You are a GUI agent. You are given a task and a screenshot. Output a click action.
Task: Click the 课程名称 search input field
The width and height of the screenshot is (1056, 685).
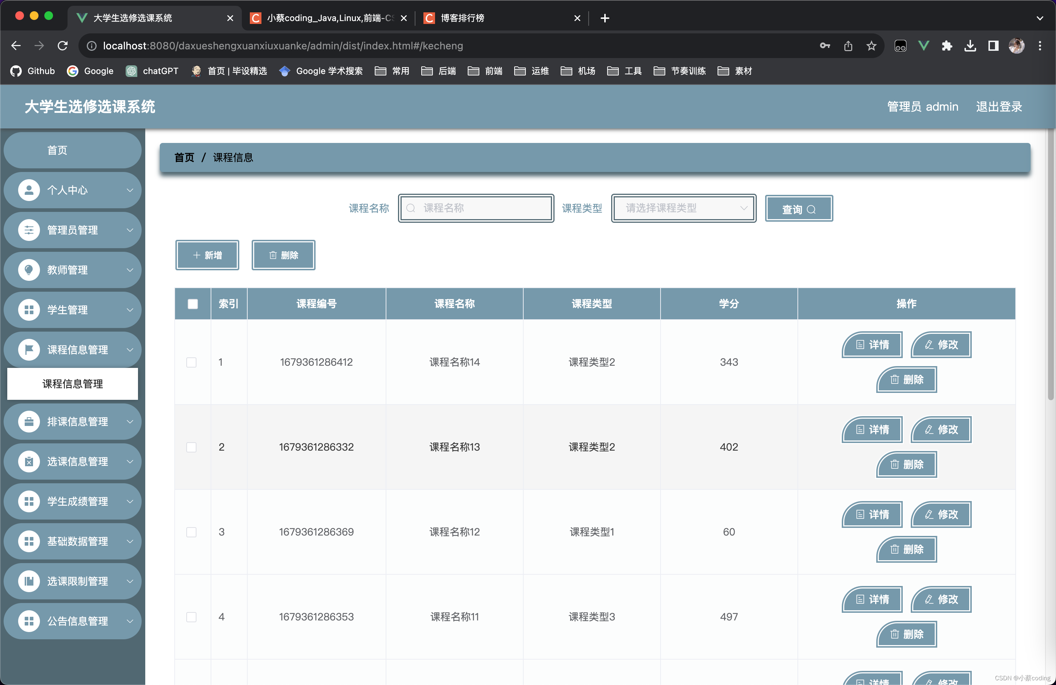pos(476,208)
